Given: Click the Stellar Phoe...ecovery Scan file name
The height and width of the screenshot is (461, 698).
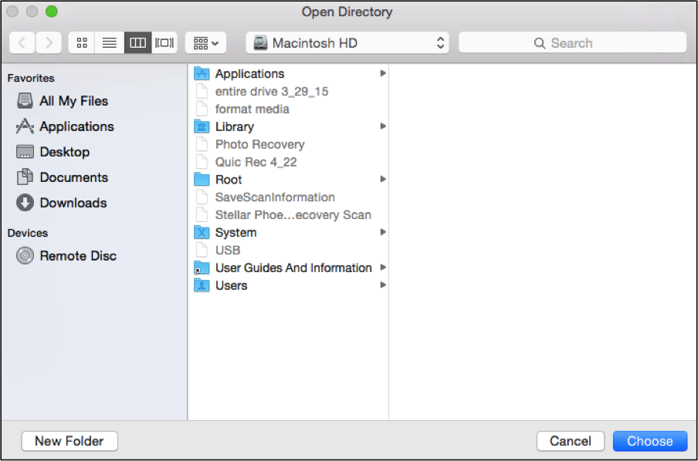Looking at the screenshot, I should pyautogui.click(x=293, y=215).
